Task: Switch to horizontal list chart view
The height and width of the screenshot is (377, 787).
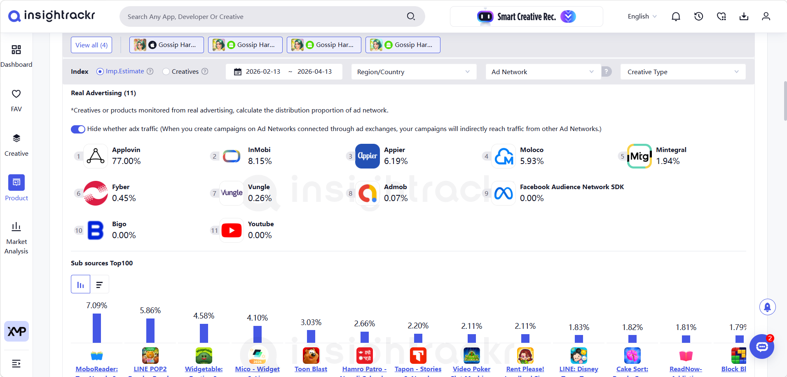Action: click(99, 284)
